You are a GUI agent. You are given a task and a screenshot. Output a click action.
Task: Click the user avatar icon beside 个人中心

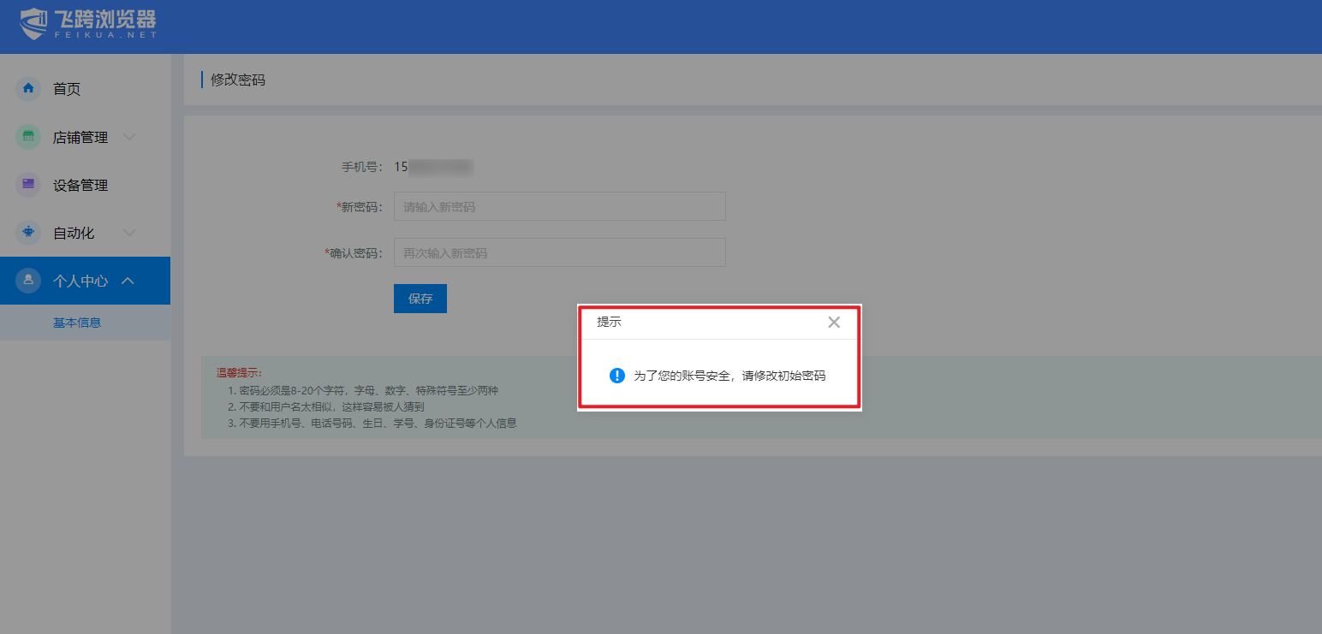click(x=28, y=281)
